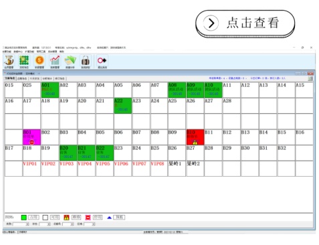The height and width of the screenshot is (245, 319).
Task: Select the second tab above the seat grid
Action: [22, 78]
